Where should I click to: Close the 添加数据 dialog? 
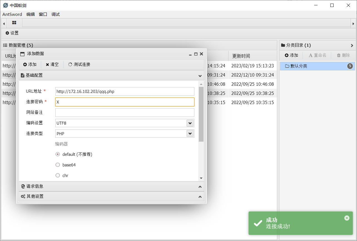point(202,54)
